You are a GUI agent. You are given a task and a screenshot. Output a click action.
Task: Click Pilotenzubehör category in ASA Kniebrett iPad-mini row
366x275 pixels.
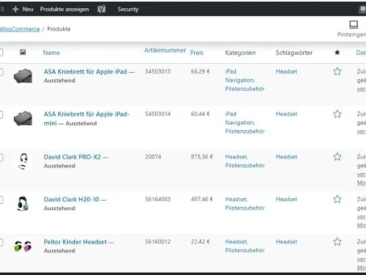pos(245,131)
